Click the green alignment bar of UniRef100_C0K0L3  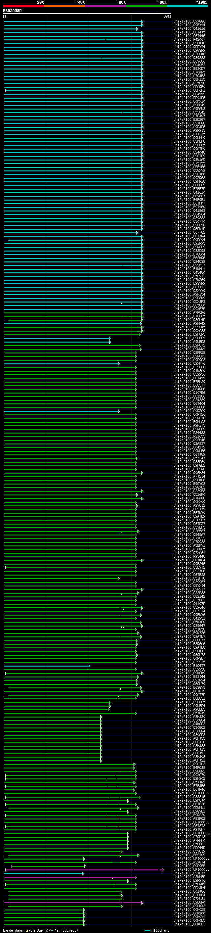45,924
